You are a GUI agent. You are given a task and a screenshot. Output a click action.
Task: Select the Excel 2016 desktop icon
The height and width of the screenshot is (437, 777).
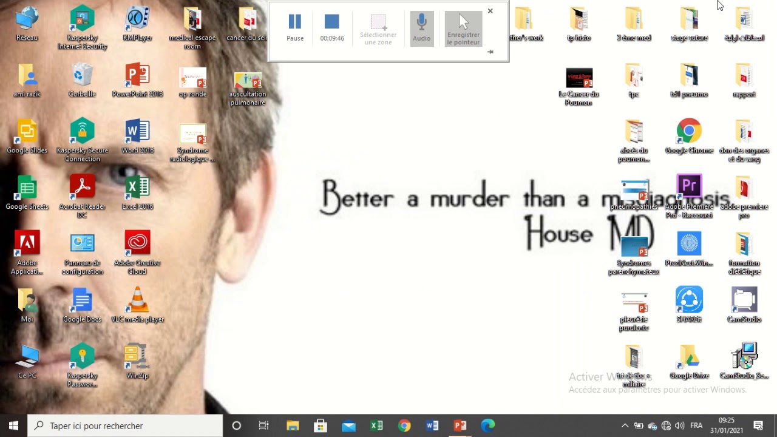tap(137, 193)
